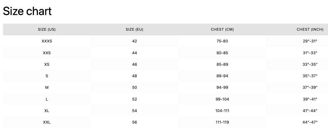
Task: Select the XXS size cell
Action: 47,53
